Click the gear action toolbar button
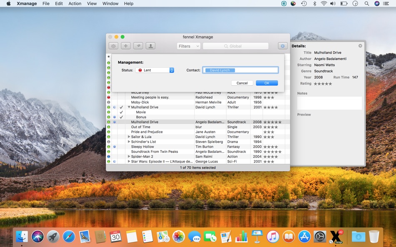The height and width of the screenshot is (247, 396). coord(113,46)
